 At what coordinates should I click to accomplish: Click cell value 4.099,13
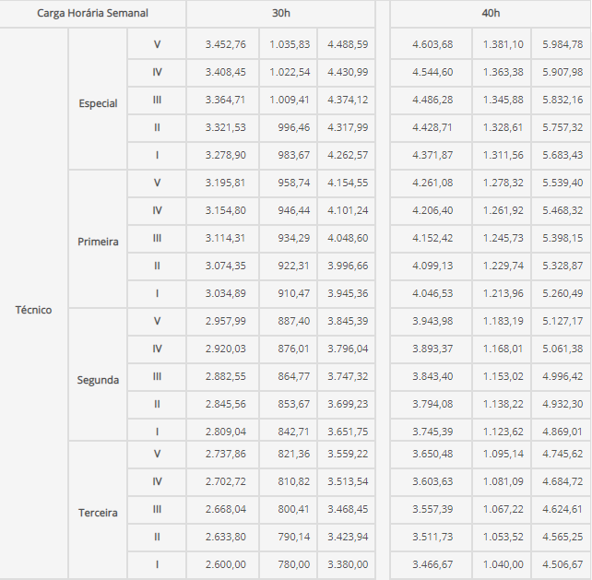click(432, 266)
